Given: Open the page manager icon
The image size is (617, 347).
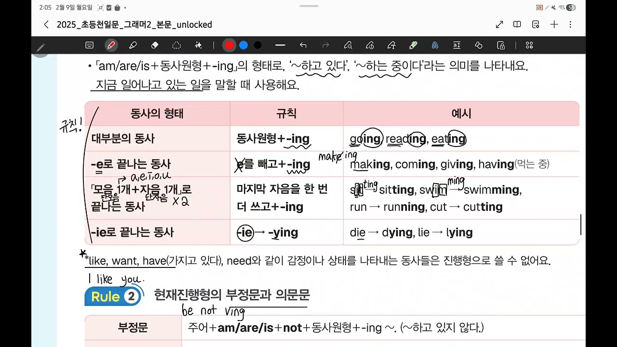Looking at the screenshot, I should (x=536, y=25).
